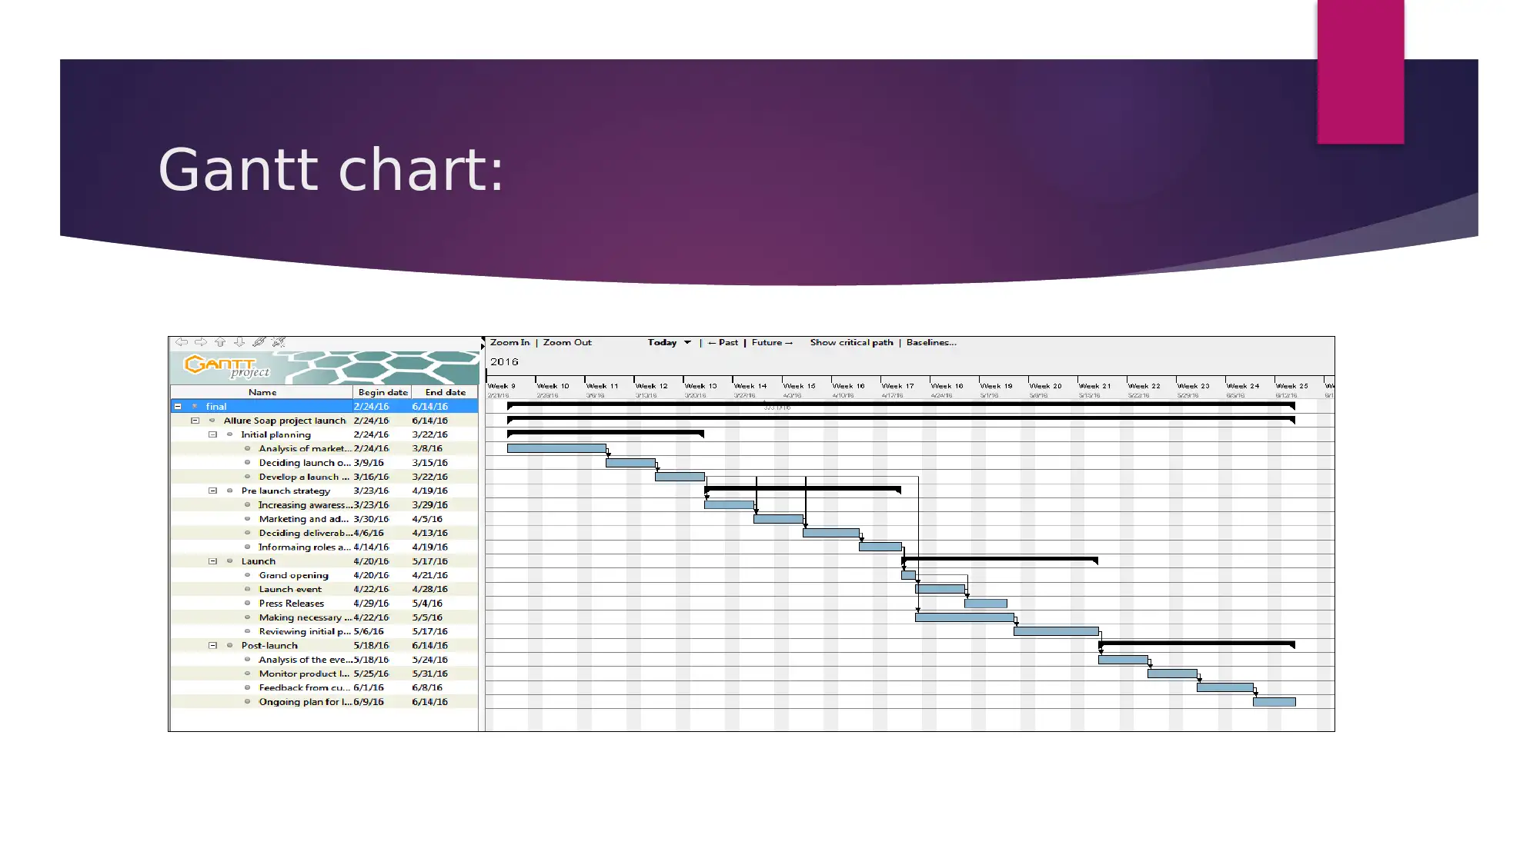The width and height of the screenshot is (1540, 865).
Task: Select Grand opening task bar
Action: pyautogui.click(x=912, y=574)
